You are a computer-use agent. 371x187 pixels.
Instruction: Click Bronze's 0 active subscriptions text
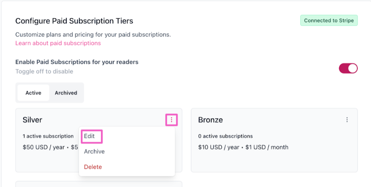coord(225,136)
